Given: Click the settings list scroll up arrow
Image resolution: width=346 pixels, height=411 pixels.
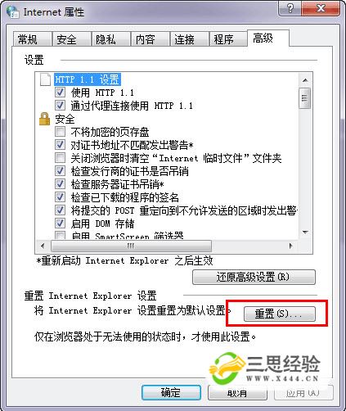Looking at the screenshot, I should point(305,80).
